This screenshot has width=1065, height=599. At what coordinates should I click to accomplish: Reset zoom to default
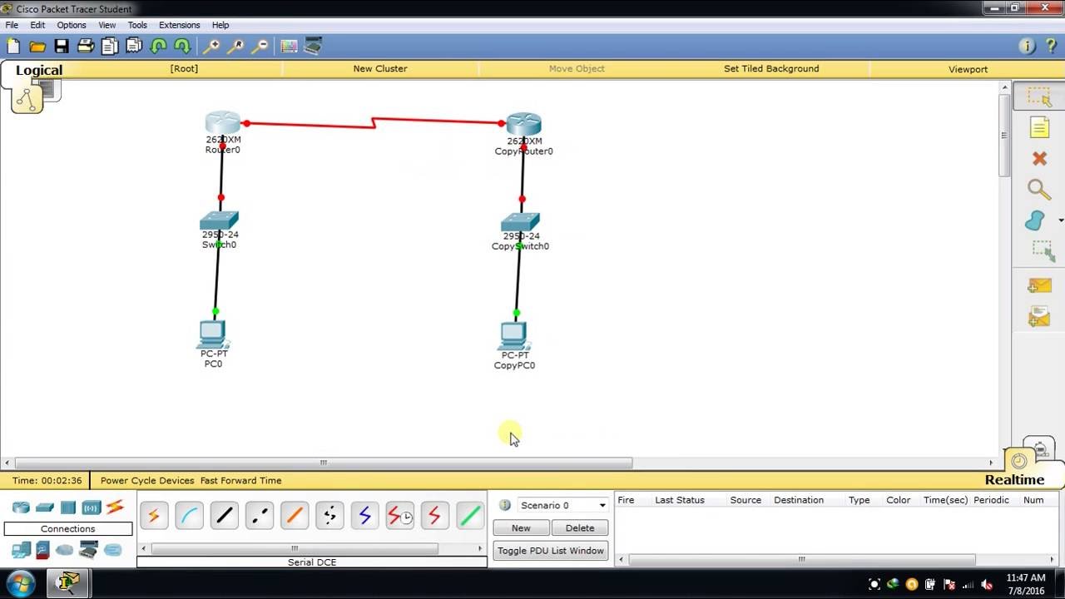236,47
